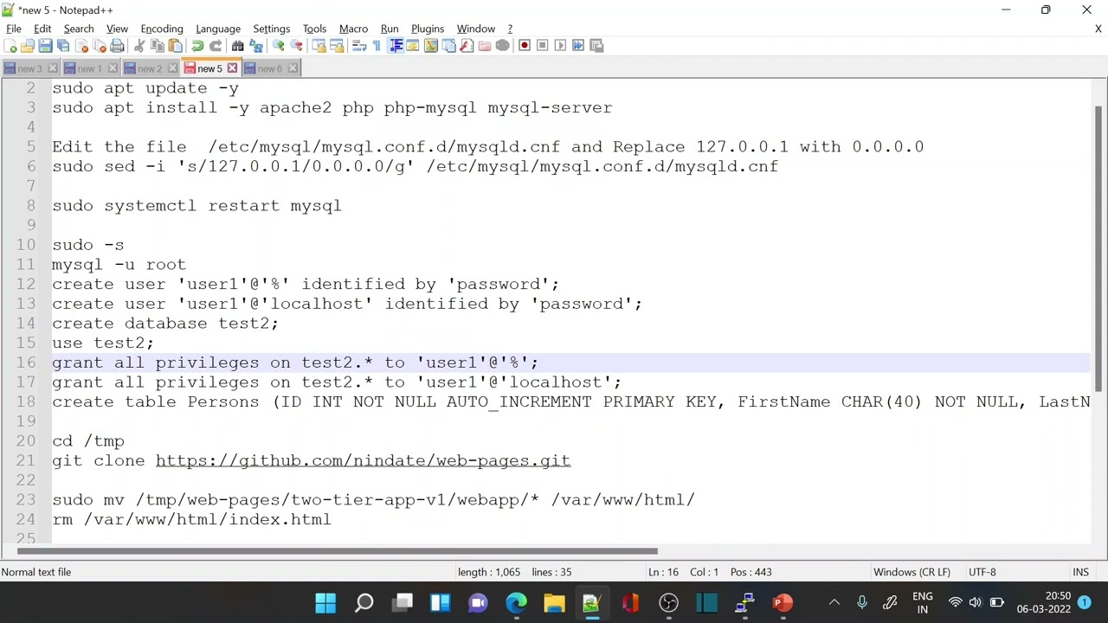Click the Save All toolbar icon
Screen dimensions: 1108x623
click(63, 46)
